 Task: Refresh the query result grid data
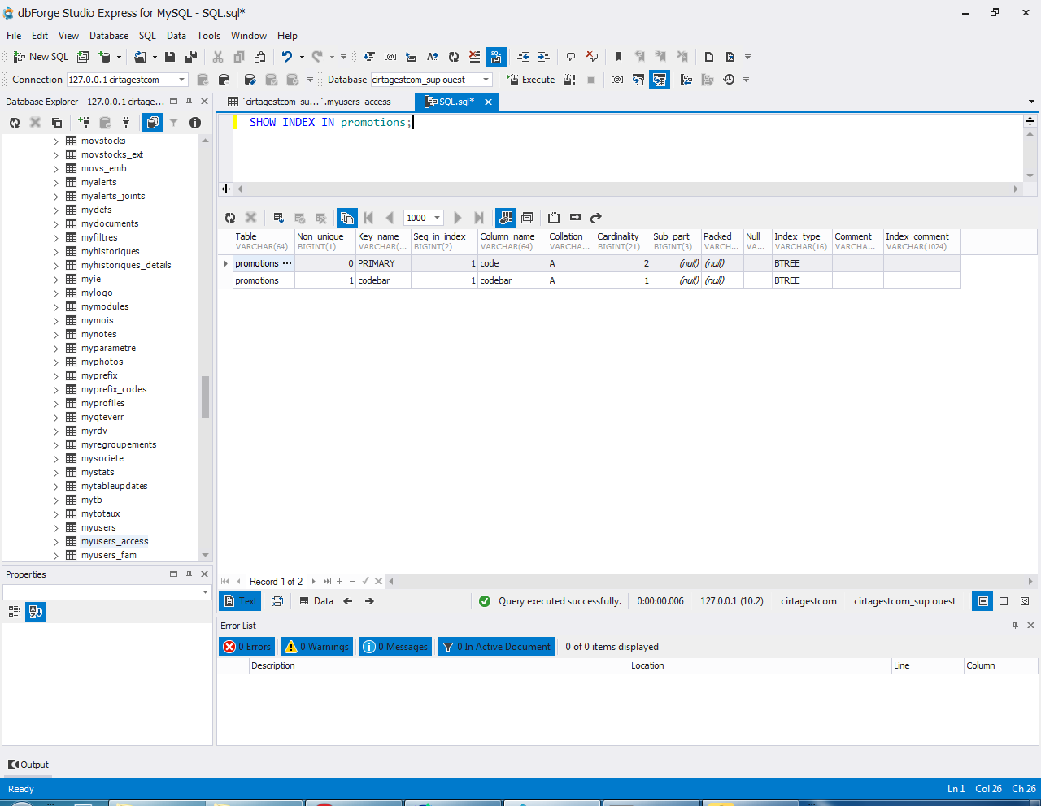pos(230,218)
